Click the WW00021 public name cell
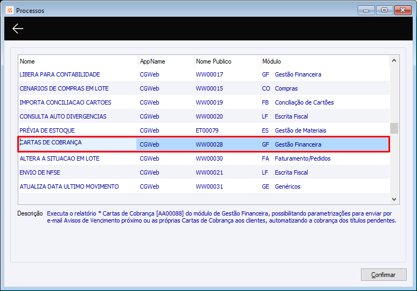This screenshot has height=291, width=417. tap(209, 172)
